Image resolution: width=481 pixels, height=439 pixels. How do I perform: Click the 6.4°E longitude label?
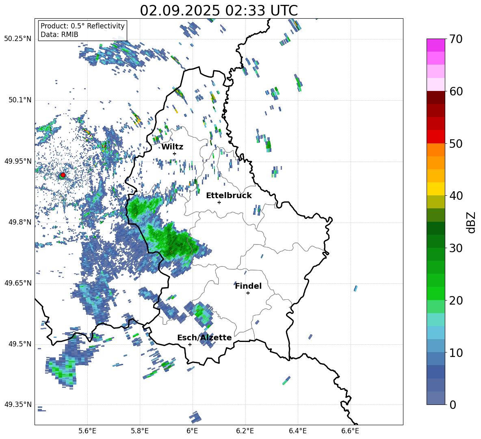pos(297,431)
